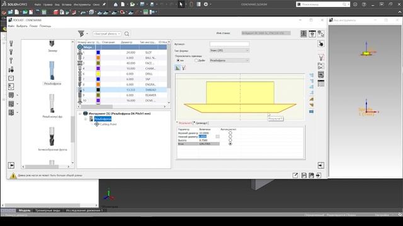The image size is (403, 226).
Task: Click the floppy disk save icon in bottom bar
Action: click(x=304, y=175)
